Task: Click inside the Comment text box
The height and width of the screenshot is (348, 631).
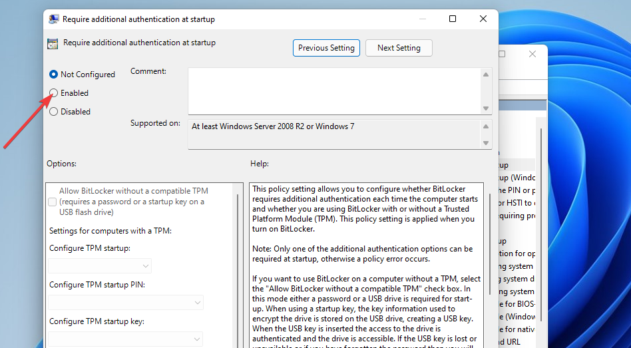Action: point(334,91)
